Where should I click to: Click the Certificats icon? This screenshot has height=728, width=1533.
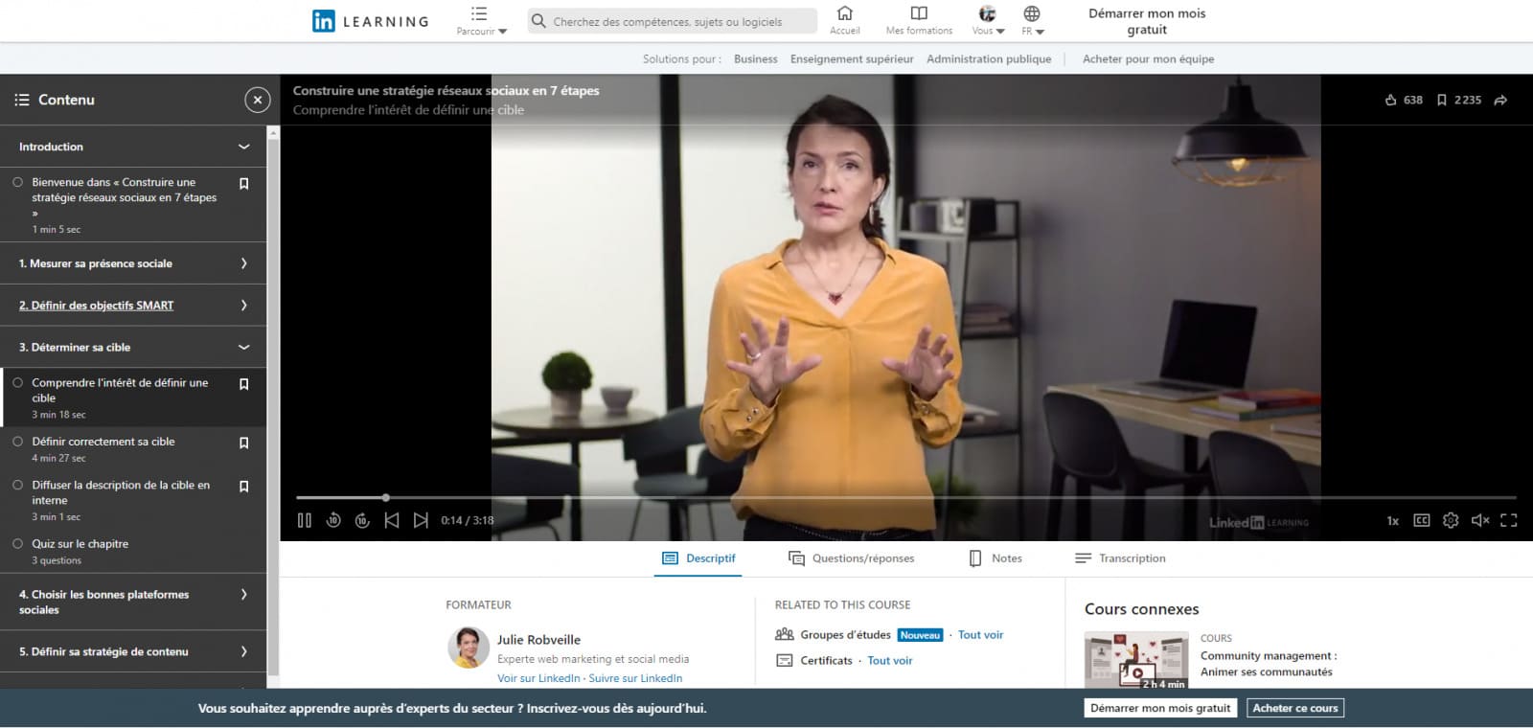coord(784,660)
